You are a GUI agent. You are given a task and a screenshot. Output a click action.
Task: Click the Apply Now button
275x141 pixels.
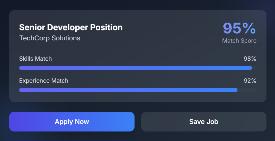72,122
